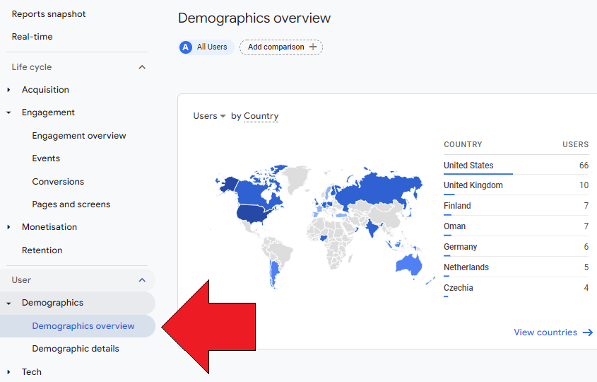
Task: Click the USERS column header
Action: [x=576, y=144]
